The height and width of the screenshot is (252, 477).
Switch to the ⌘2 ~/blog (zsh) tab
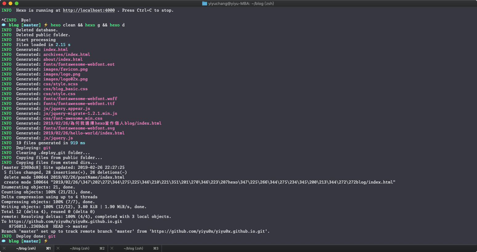coord(80,248)
